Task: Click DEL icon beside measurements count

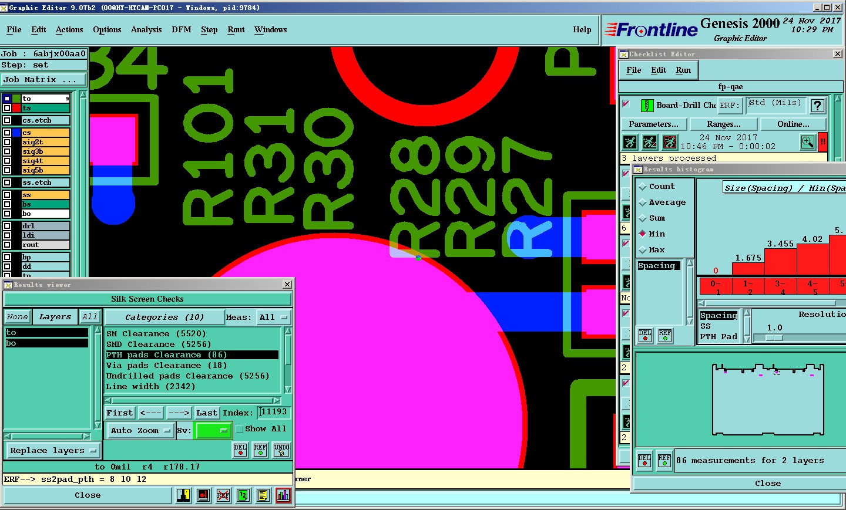Action: 644,461
